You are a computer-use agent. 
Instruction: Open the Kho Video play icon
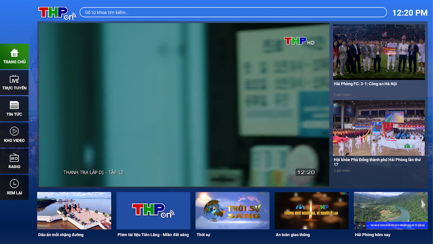point(14,131)
